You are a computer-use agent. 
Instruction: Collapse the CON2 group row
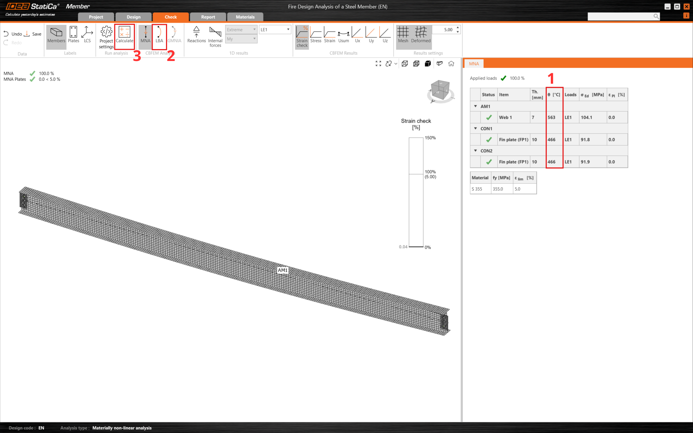click(475, 151)
